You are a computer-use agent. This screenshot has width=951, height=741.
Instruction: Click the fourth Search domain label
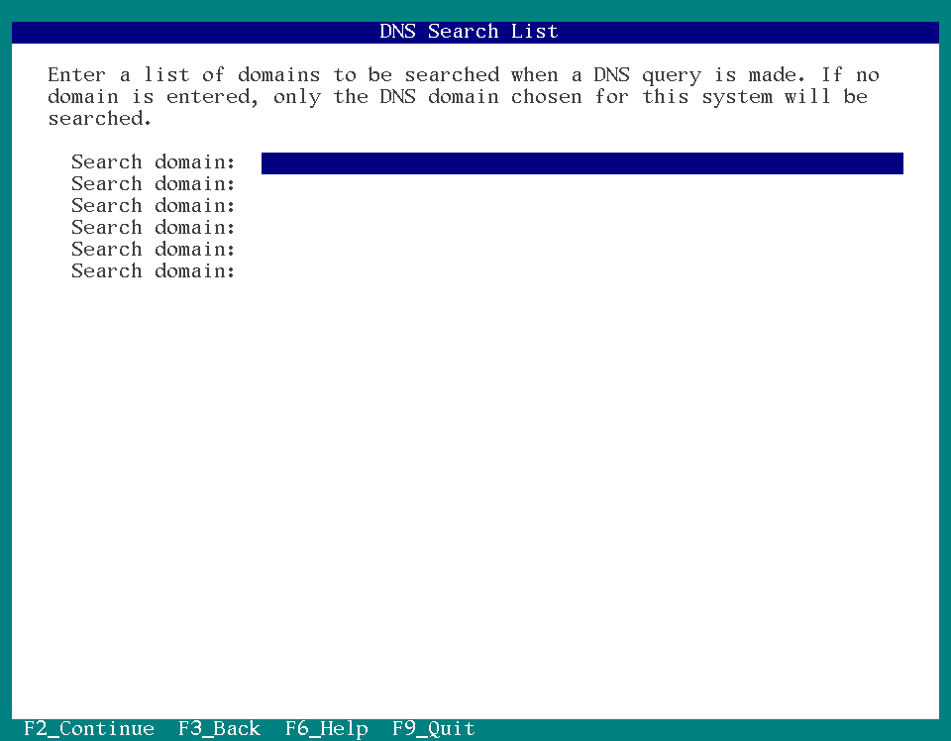tap(153, 228)
